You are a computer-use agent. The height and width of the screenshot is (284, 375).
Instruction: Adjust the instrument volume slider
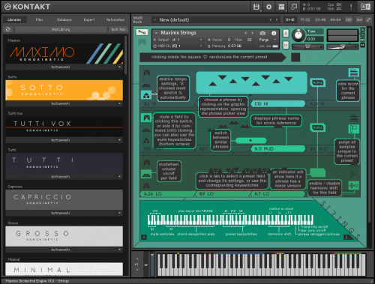(x=343, y=46)
